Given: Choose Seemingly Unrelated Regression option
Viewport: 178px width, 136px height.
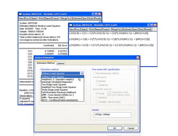Looking at the screenshot, I should point(62,82).
